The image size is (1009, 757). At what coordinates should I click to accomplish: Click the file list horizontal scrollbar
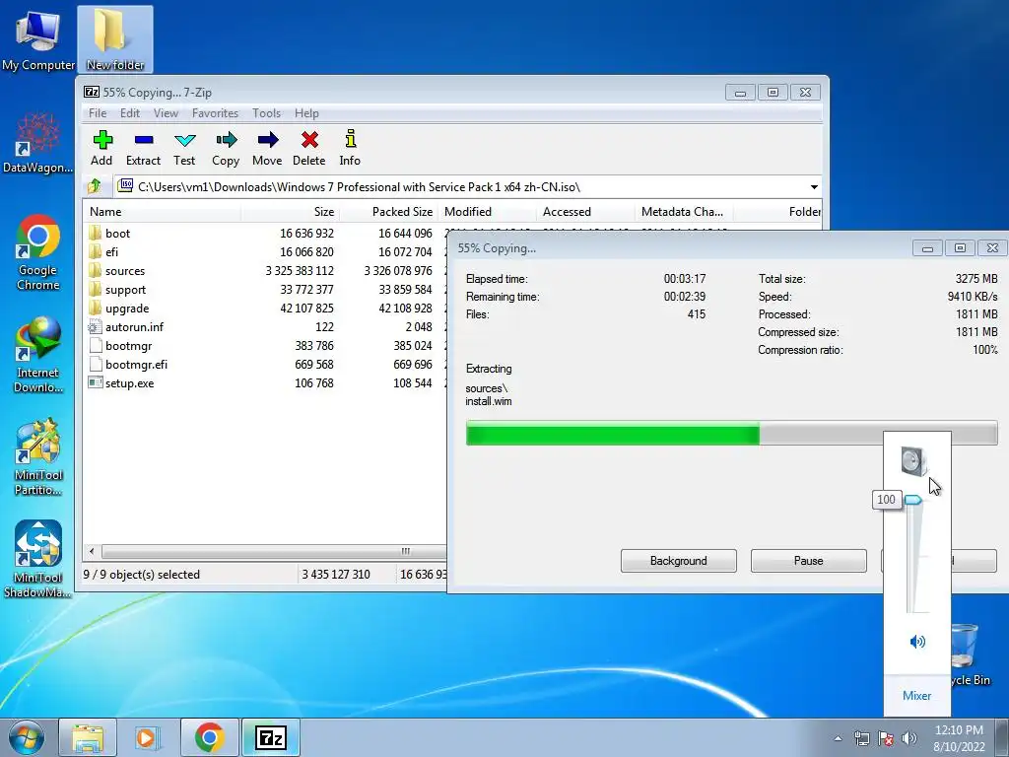(x=274, y=552)
